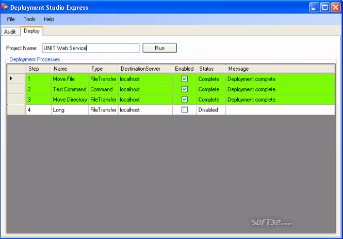Click localhost cell in Move Directory row
The width and height of the screenshot is (343, 239).
pos(145,99)
